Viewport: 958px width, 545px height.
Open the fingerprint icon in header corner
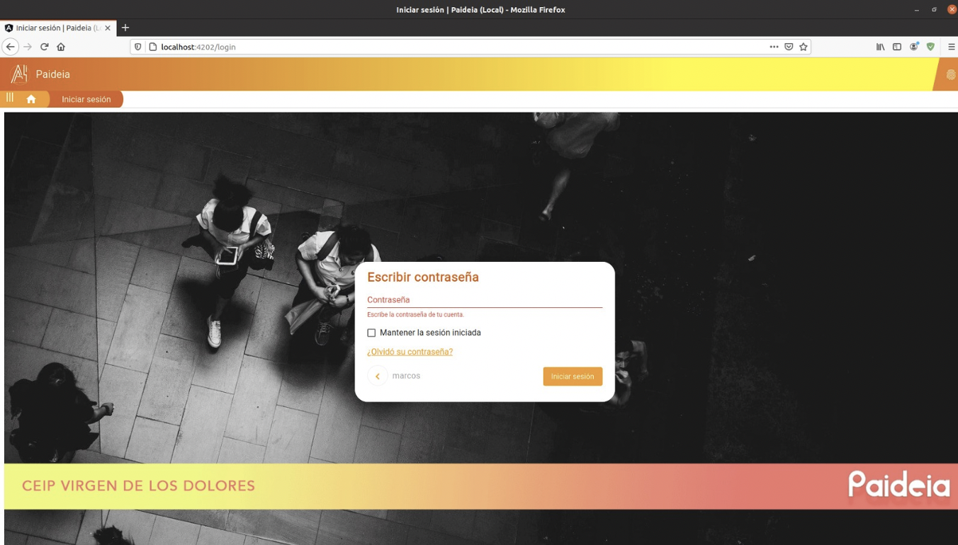click(x=950, y=74)
